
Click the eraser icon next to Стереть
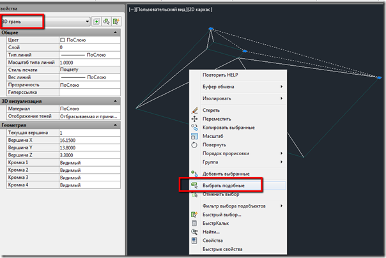(x=194, y=110)
